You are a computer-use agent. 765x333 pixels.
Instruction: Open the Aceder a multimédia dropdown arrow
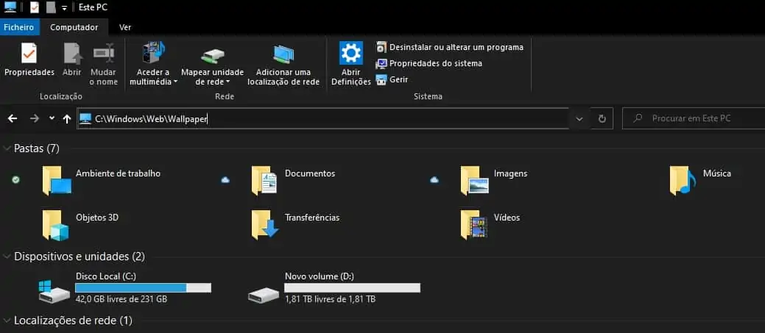(175, 82)
